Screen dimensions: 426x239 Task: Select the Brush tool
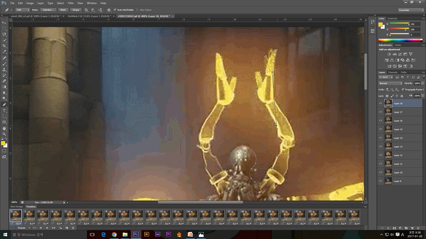click(x=4, y=64)
